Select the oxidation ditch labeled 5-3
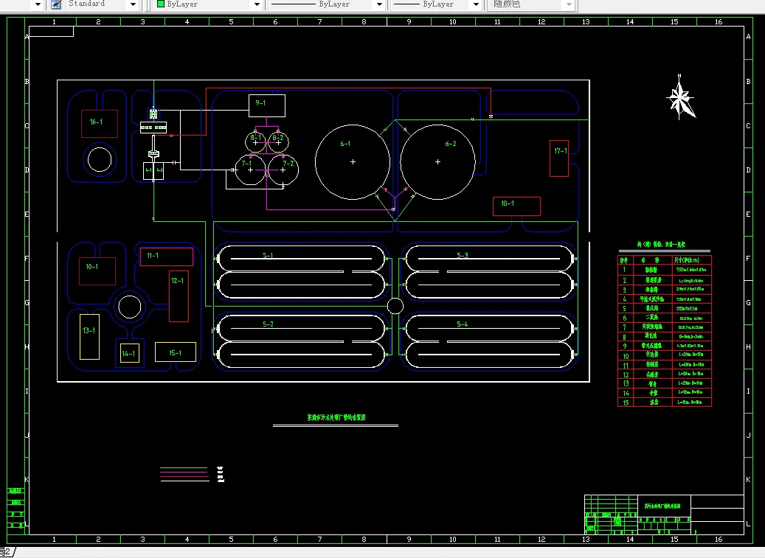Viewport: 765px width, 558px height. coord(489,271)
